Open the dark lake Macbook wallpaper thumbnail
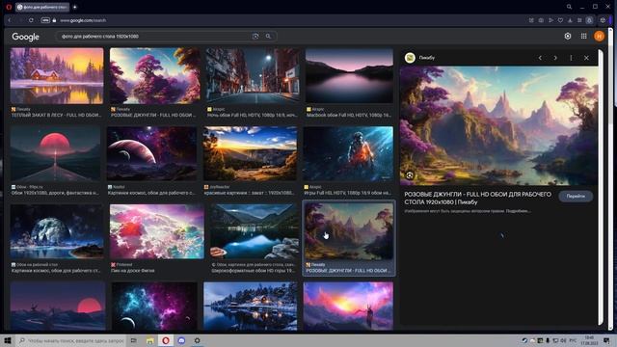617x347 pixels. [x=349, y=76]
